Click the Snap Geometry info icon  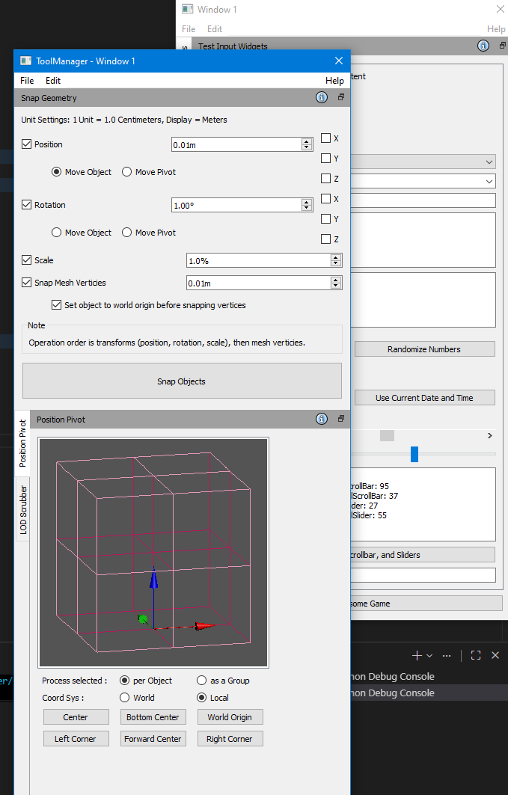pos(322,97)
